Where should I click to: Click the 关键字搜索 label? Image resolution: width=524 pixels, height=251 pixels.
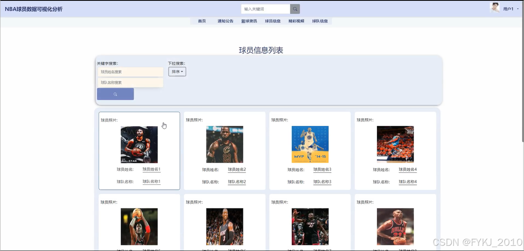point(107,63)
